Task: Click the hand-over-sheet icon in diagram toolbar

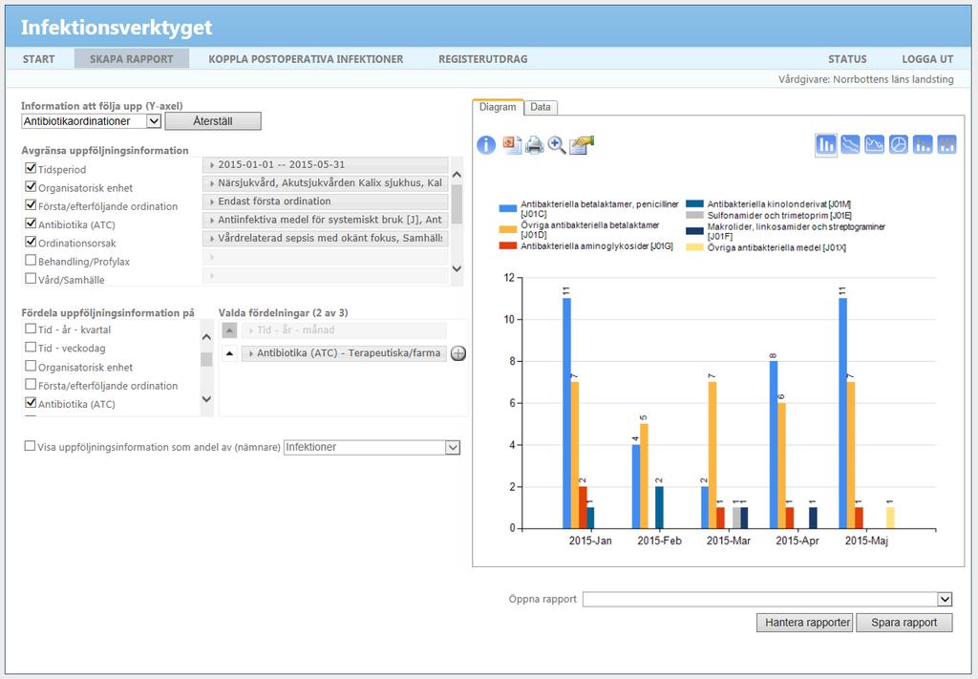Action: pos(582,145)
